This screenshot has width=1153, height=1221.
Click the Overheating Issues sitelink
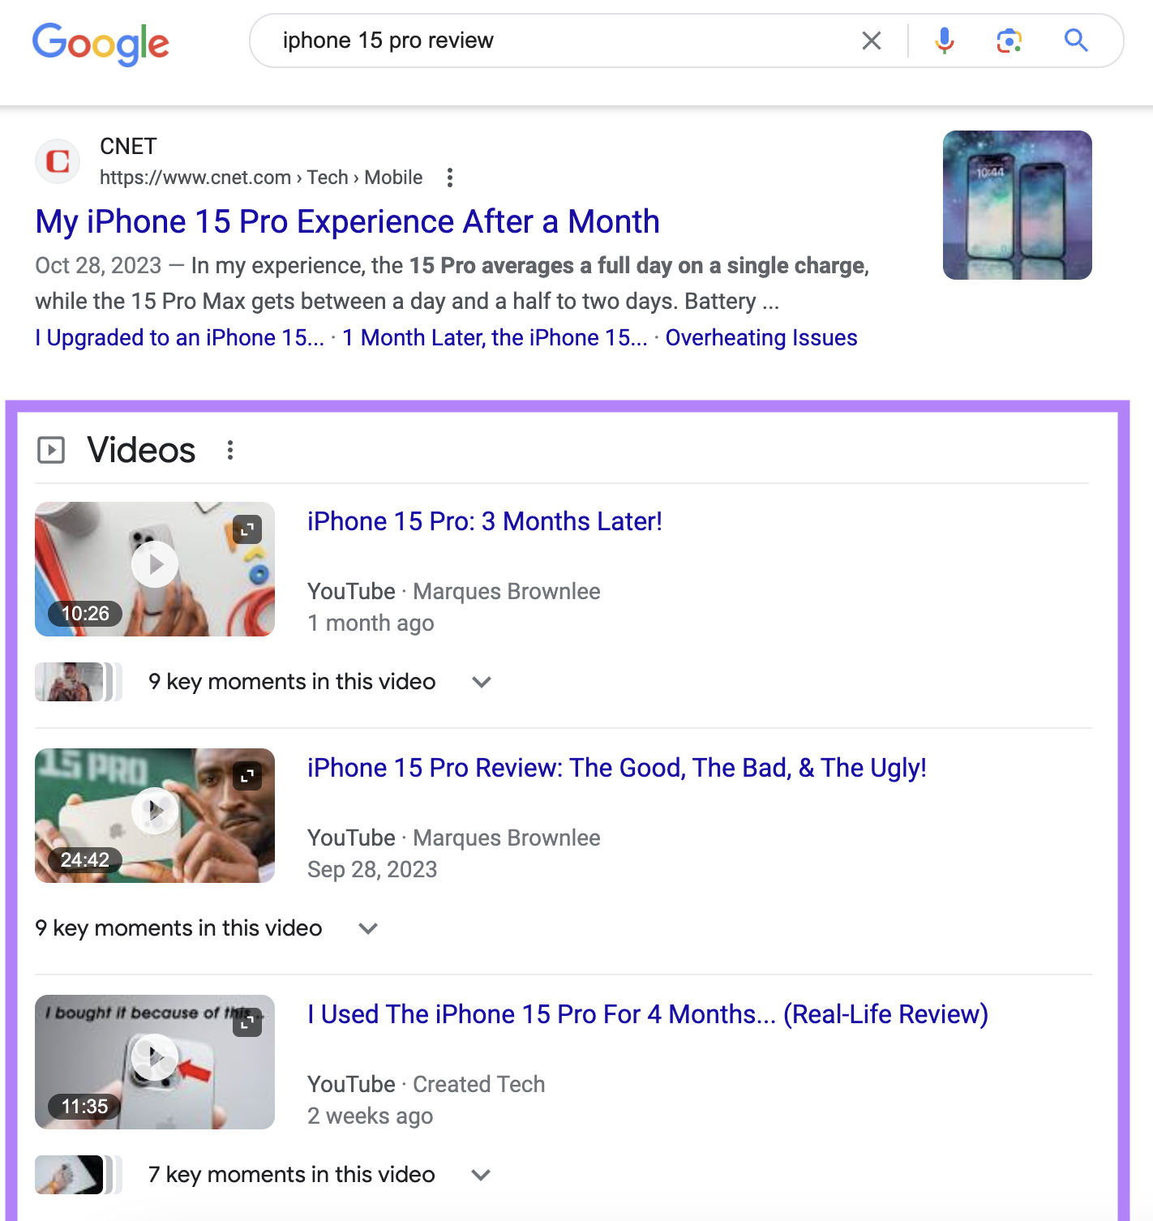[x=761, y=337]
